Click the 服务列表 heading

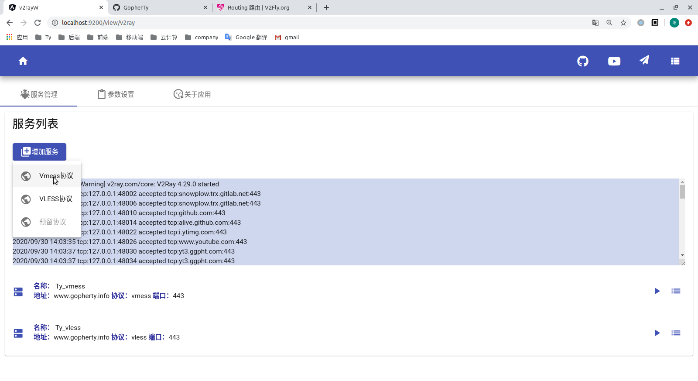tap(35, 124)
